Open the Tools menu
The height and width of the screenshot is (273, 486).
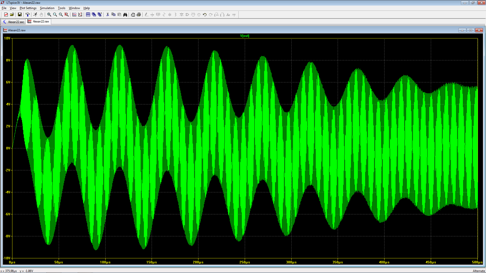tap(62, 8)
